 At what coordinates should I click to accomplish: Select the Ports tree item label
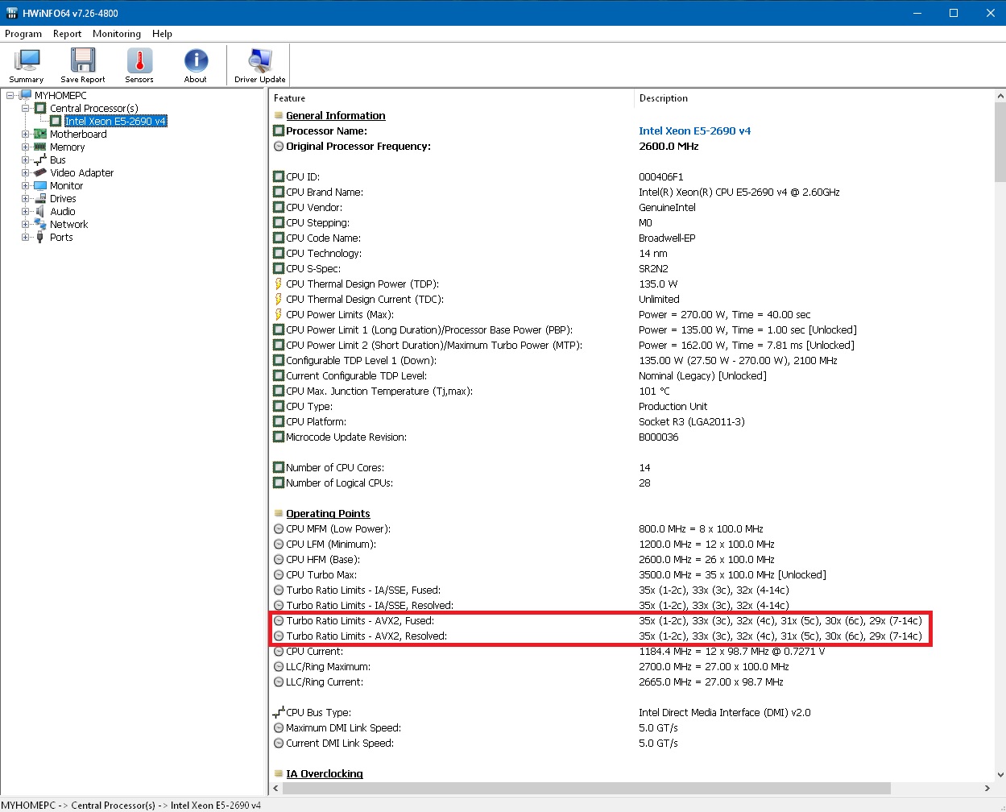tap(61, 238)
